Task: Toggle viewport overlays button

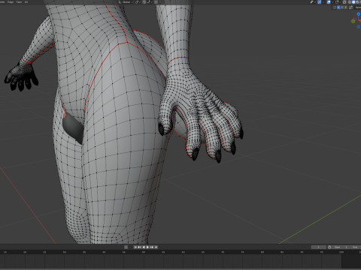Action: tap(329, 2)
